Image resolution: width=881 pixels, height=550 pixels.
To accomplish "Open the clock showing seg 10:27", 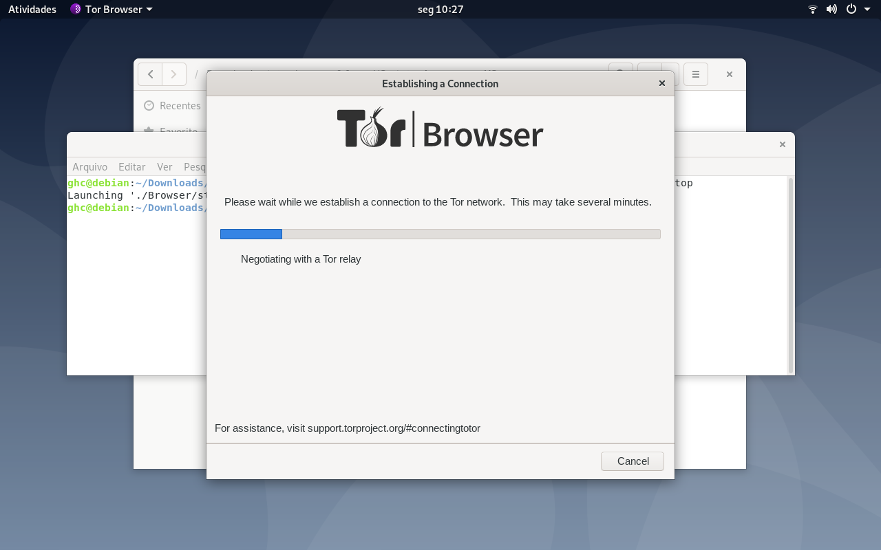I will coord(440,9).
